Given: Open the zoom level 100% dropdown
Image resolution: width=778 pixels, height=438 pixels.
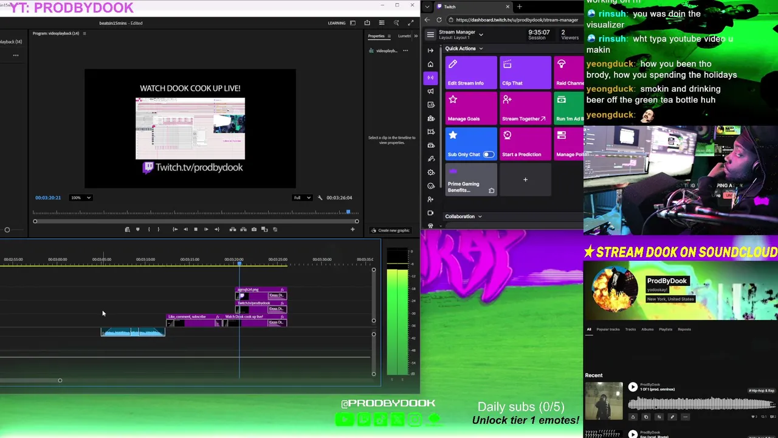Looking at the screenshot, I should 81,198.
